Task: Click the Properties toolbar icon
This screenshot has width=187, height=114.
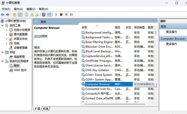Action: tap(26, 15)
